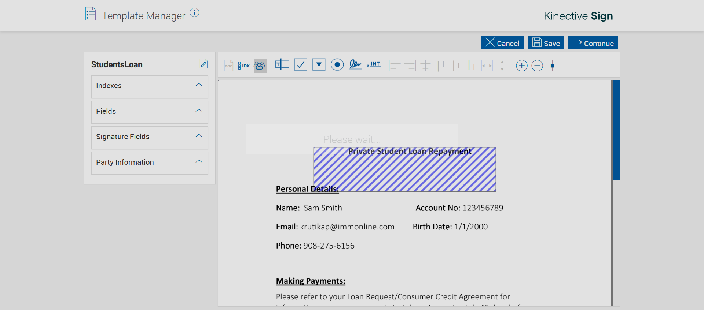Select the striped field box on document
704x310 pixels.
[x=405, y=170]
